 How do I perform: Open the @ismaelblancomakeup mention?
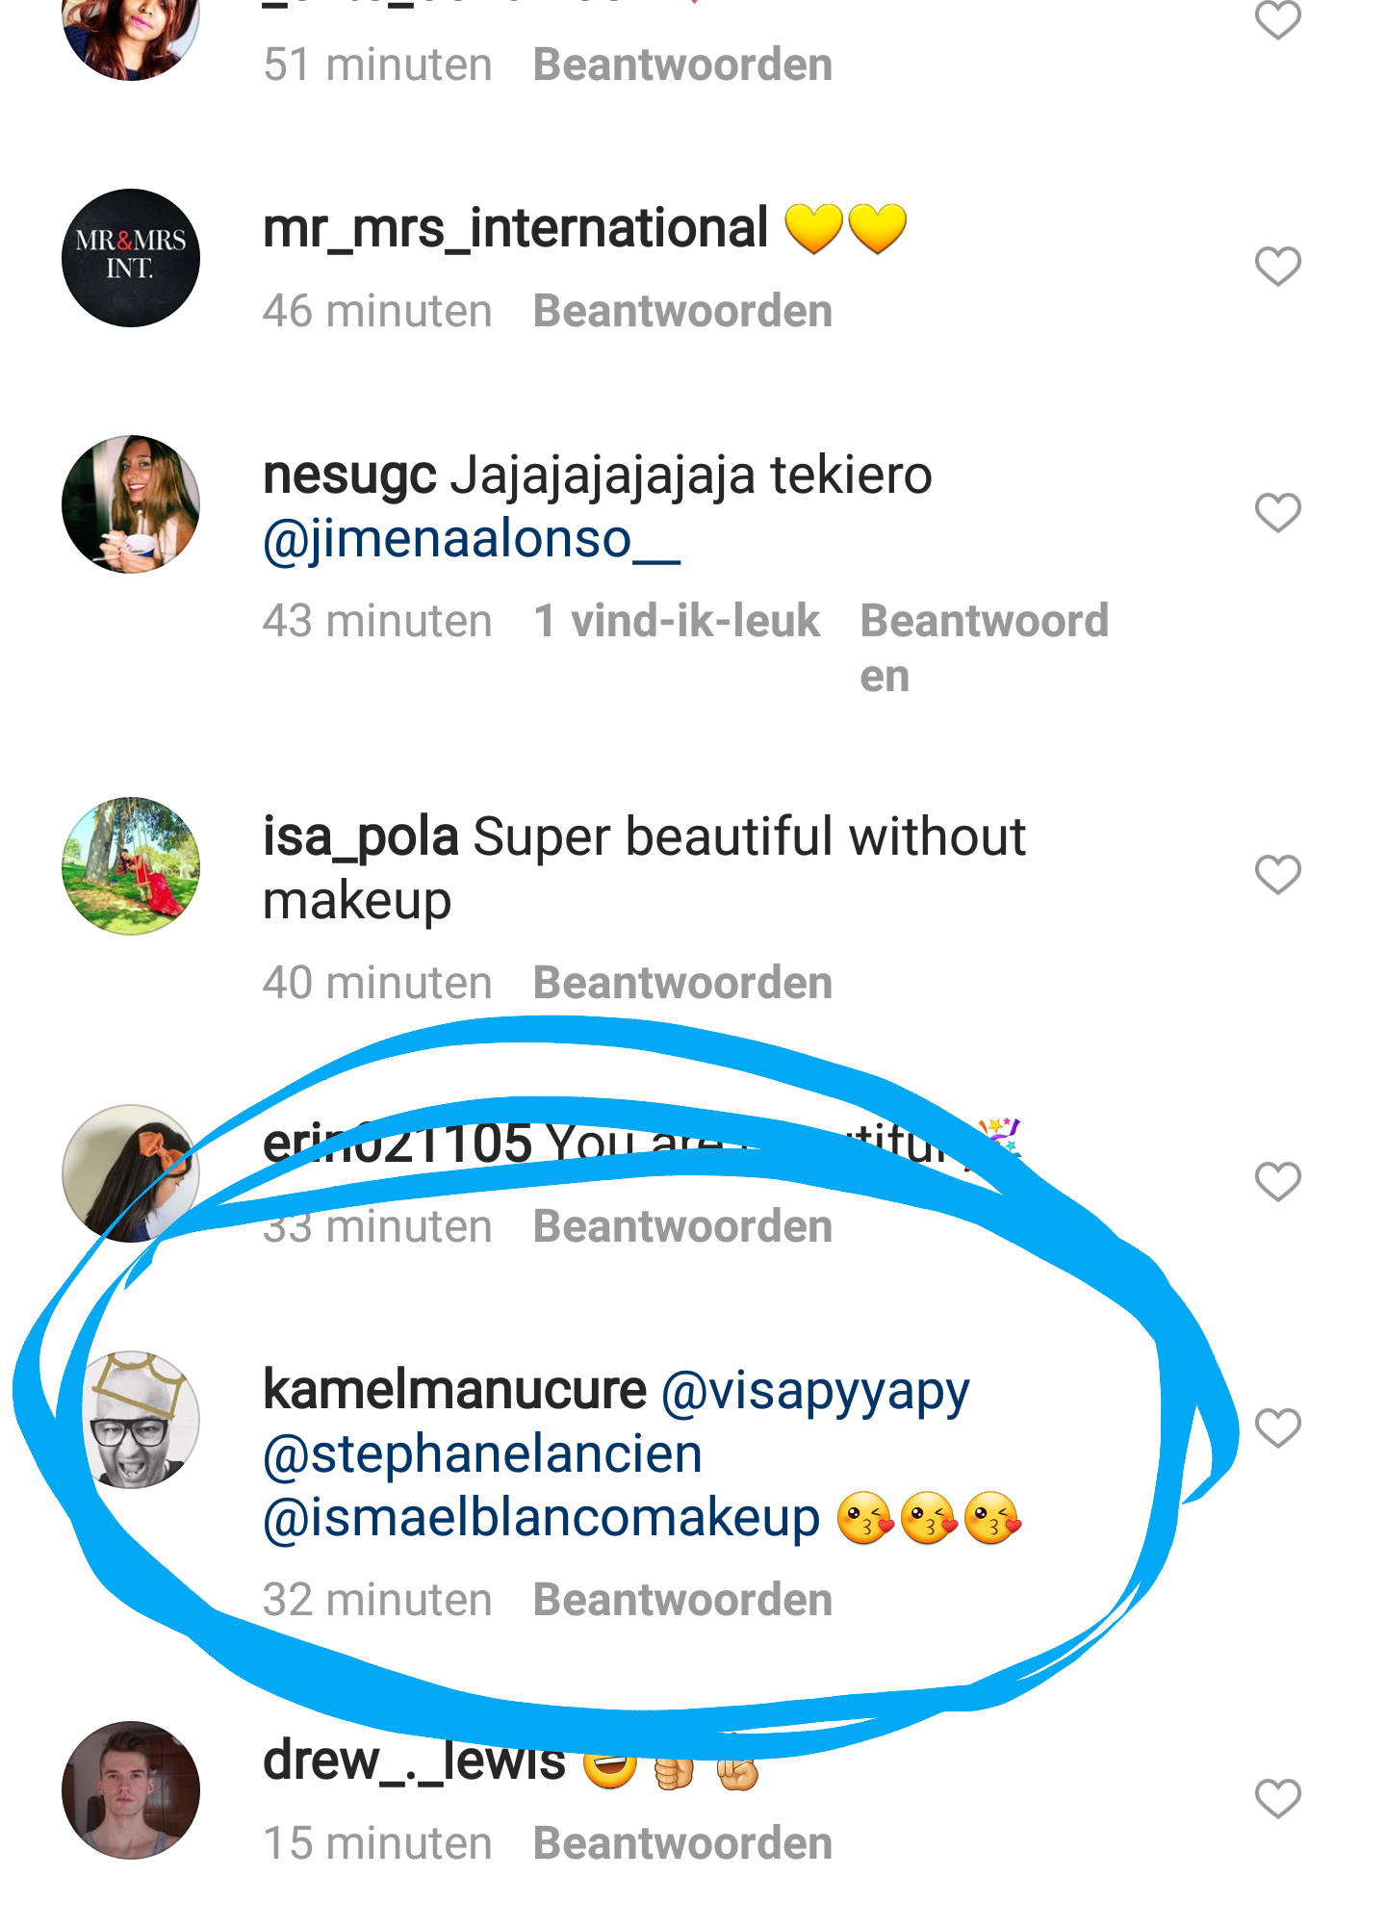[541, 1518]
